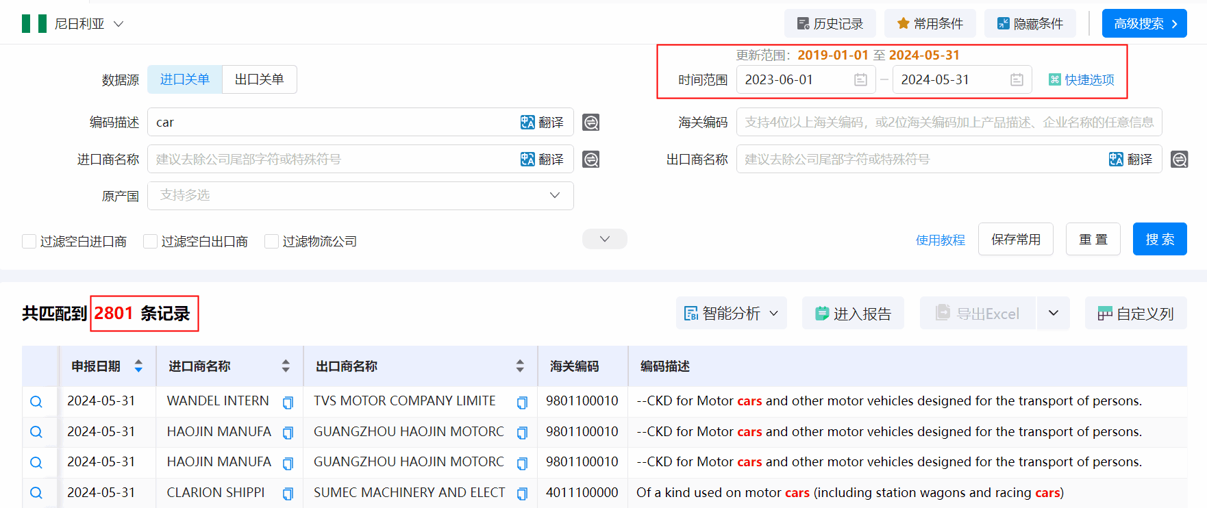The width and height of the screenshot is (1207, 508).
Task: Enable 过滤空白进口商 checkbox
Action: tap(29, 242)
